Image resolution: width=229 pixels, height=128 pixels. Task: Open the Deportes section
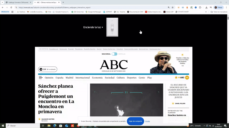pos(132,78)
